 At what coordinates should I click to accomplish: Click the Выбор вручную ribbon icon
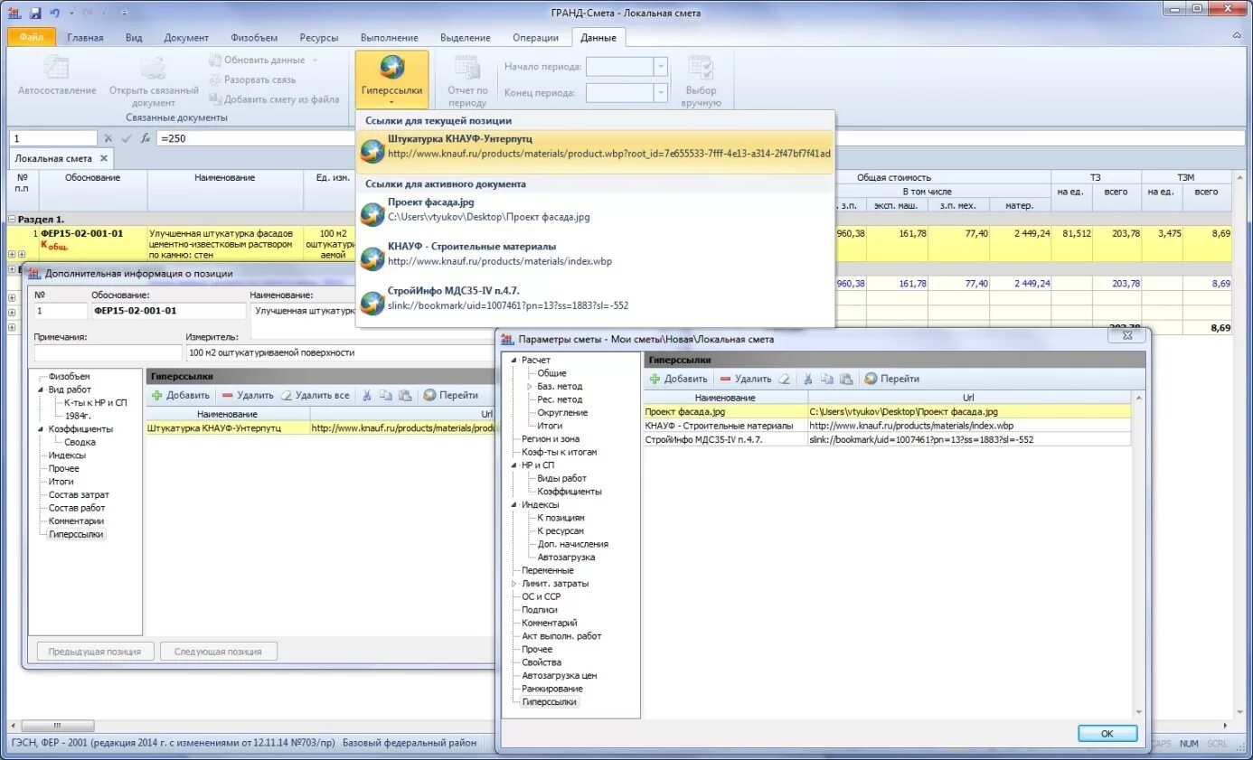[701, 69]
